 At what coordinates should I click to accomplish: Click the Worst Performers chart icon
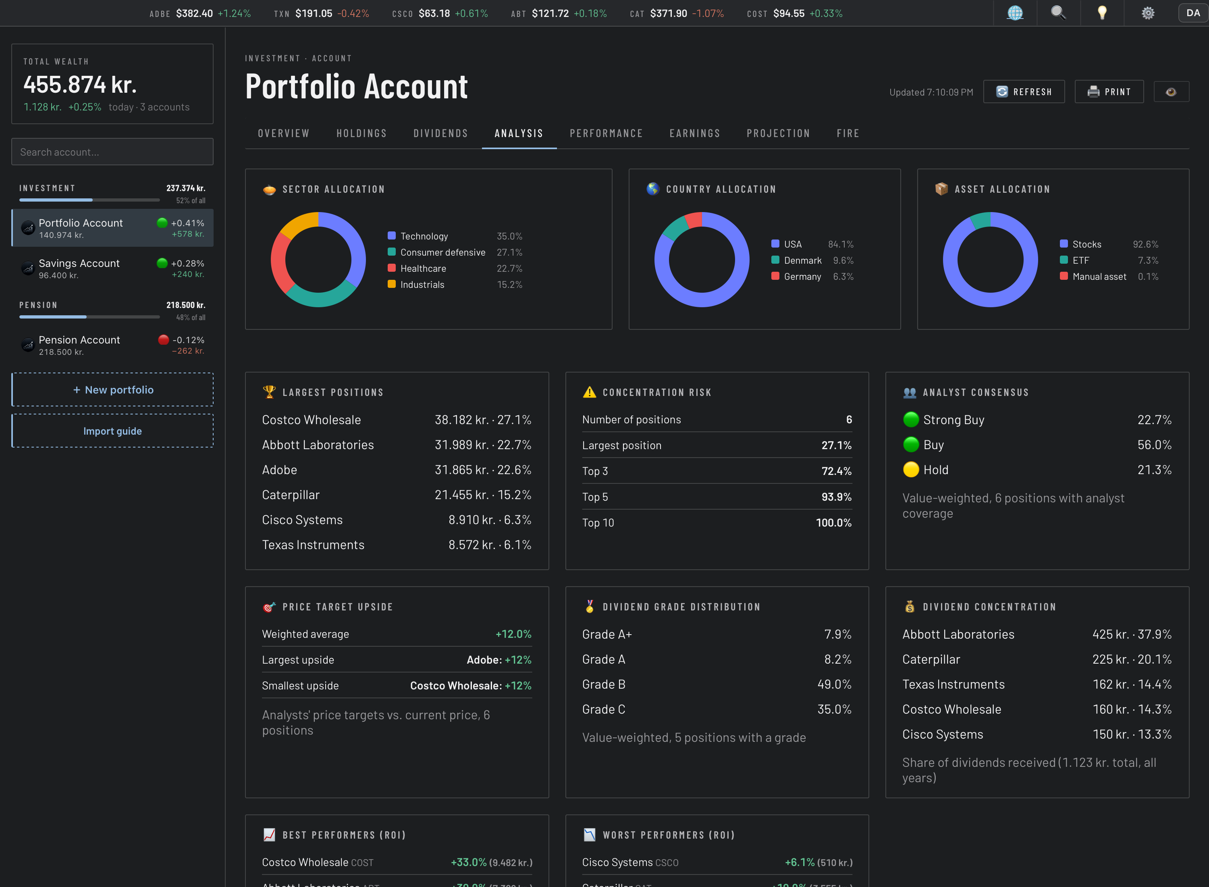click(x=589, y=835)
